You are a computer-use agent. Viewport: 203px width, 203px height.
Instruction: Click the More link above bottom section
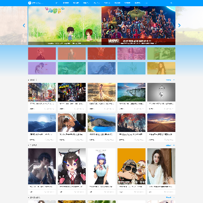[x=170, y=197]
